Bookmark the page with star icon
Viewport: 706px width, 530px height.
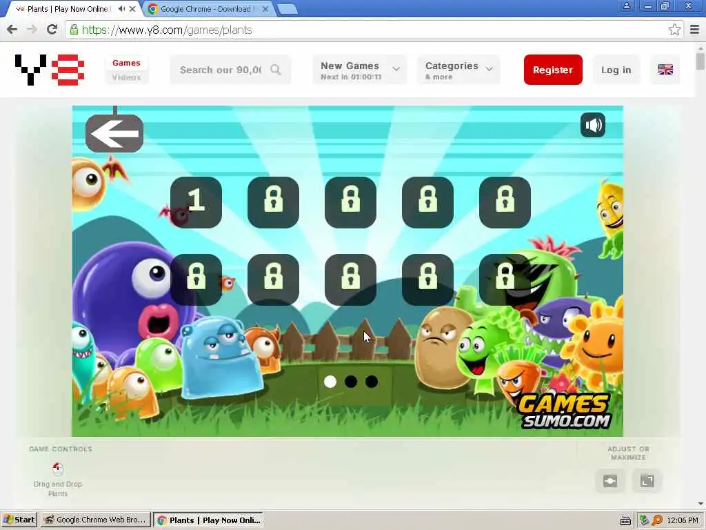click(674, 30)
